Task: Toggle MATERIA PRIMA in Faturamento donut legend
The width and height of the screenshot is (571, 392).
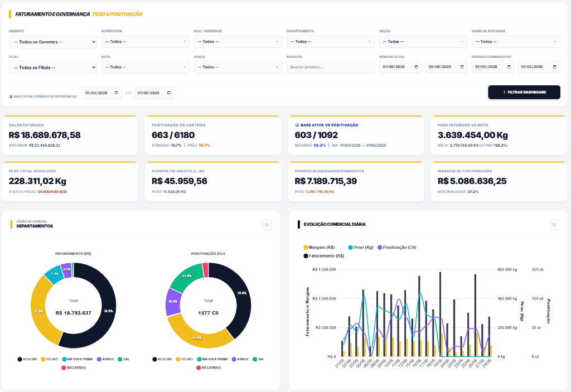Action: [78, 359]
